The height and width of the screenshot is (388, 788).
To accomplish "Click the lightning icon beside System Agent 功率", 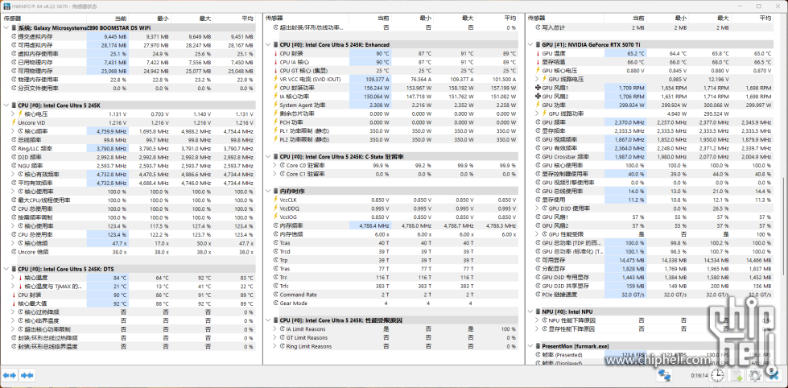I will click(275, 105).
